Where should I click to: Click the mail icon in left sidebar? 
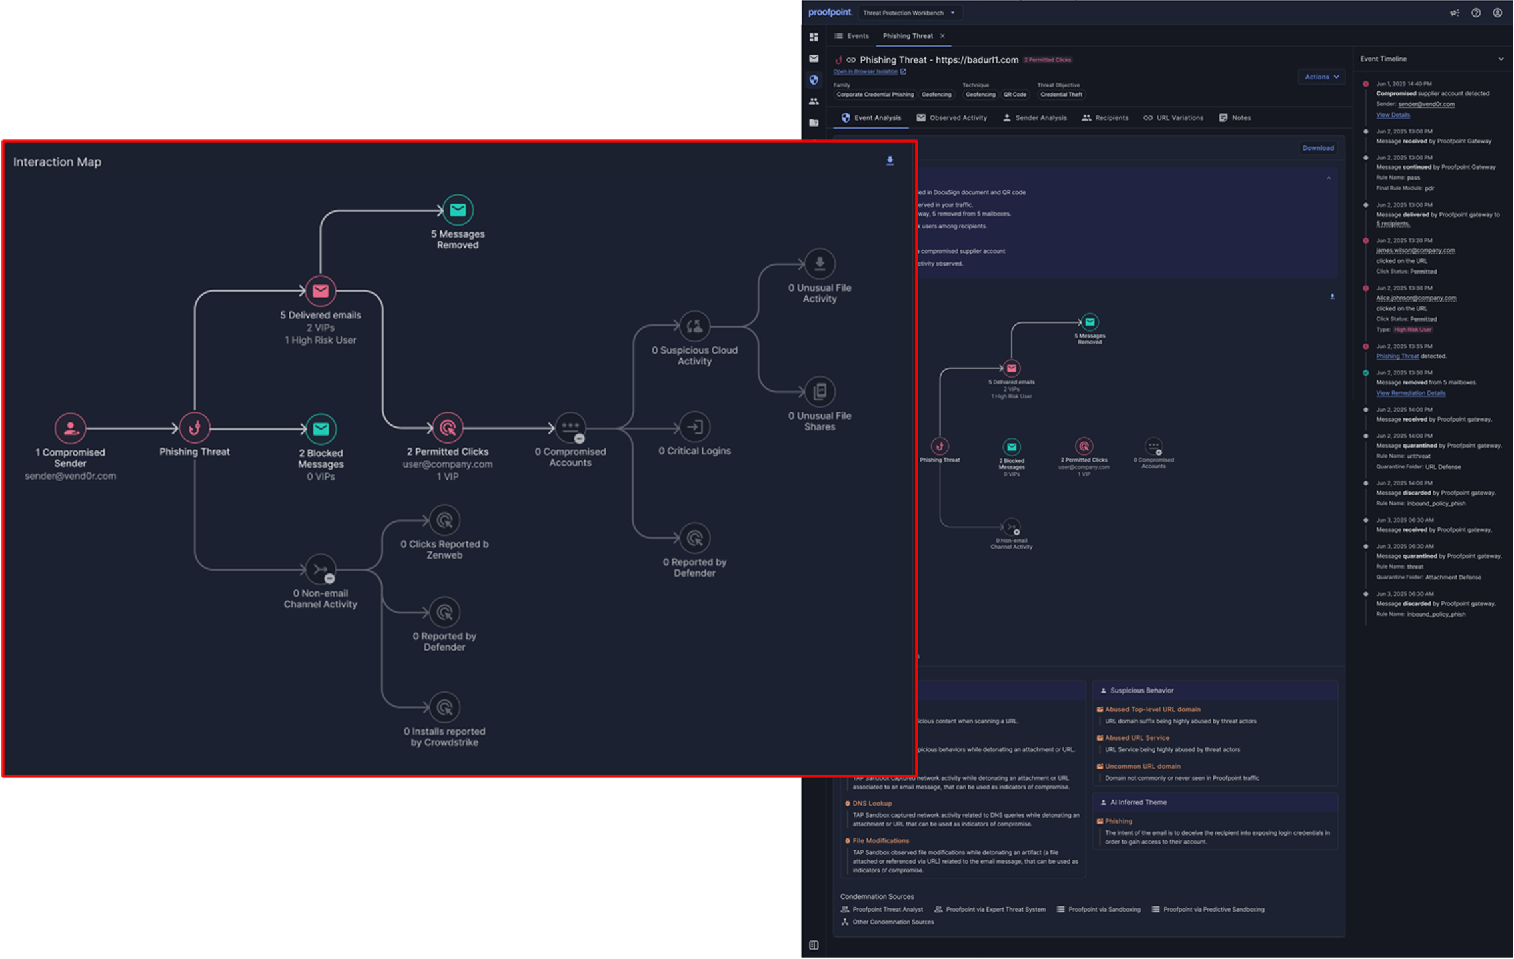click(x=814, y=59)
